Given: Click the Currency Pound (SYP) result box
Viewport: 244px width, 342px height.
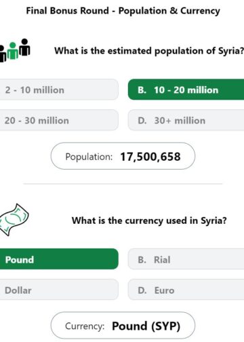Looking at the screenshot, I should click(123, 325).
